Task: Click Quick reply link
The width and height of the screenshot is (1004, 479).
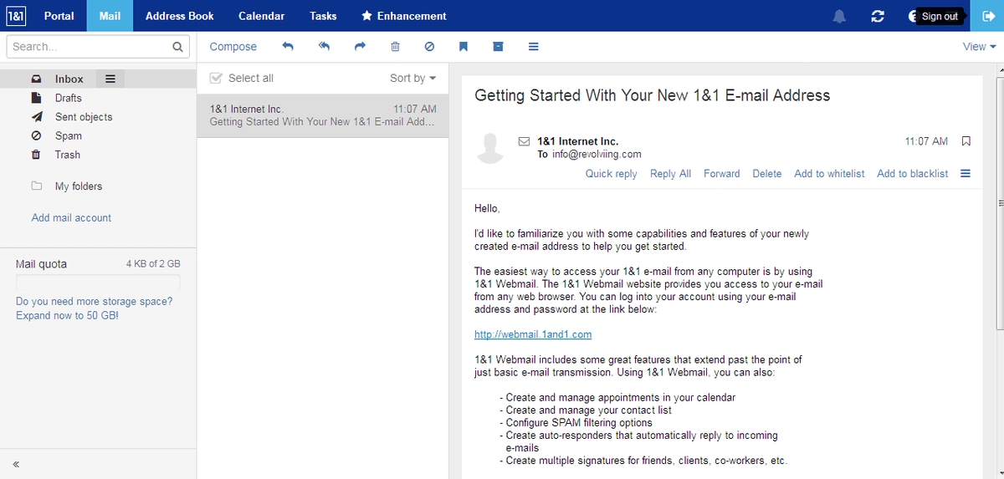Action: (x=611, y=174)
